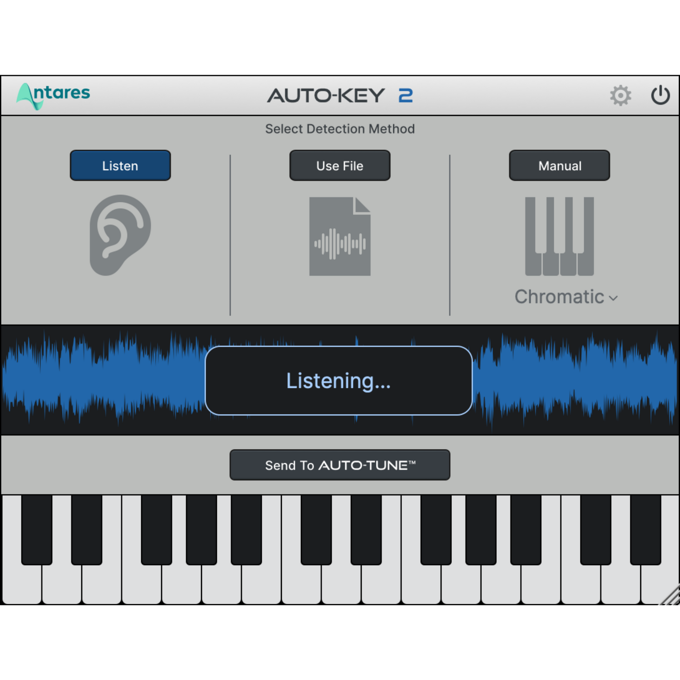Enable the Listen detection method
Screen dimensions: 680x680
(x=120, y=165)
